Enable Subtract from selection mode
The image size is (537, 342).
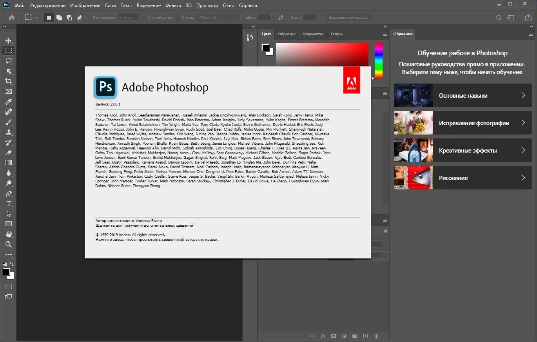69,17
